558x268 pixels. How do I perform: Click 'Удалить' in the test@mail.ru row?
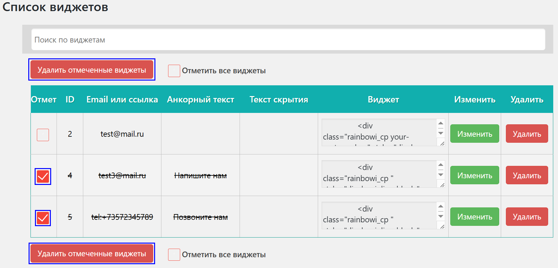coord(527,134)
